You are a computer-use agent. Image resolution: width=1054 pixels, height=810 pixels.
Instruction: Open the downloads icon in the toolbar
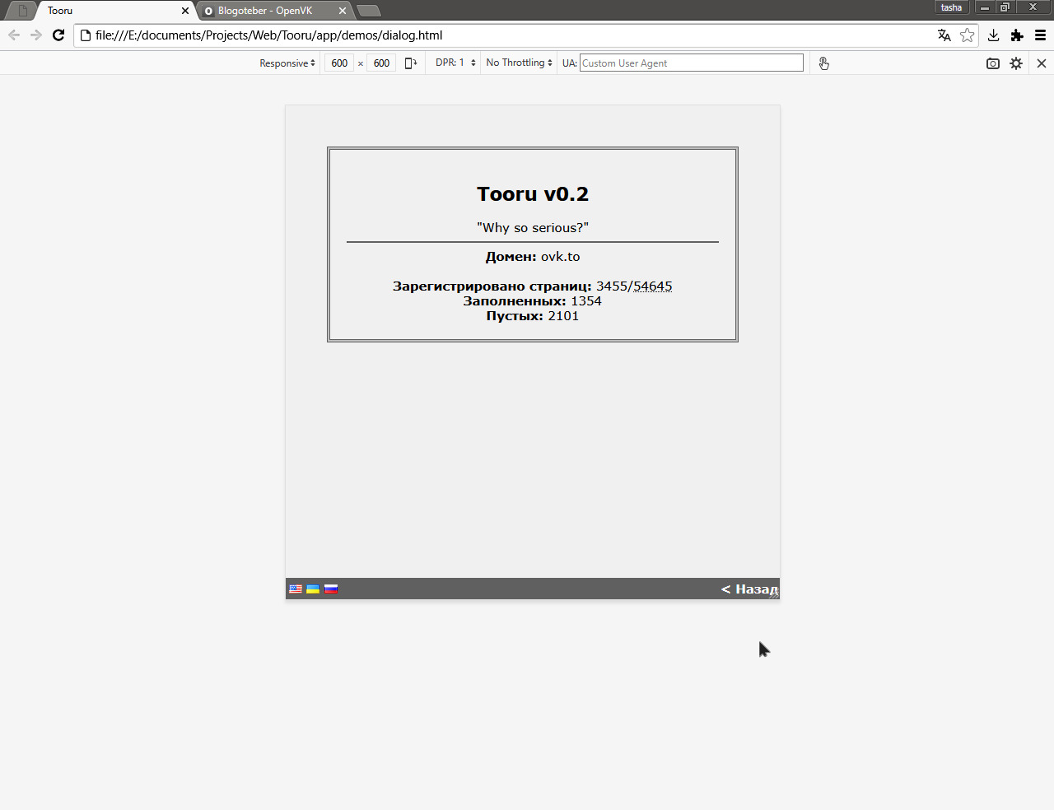click(994, 35)
